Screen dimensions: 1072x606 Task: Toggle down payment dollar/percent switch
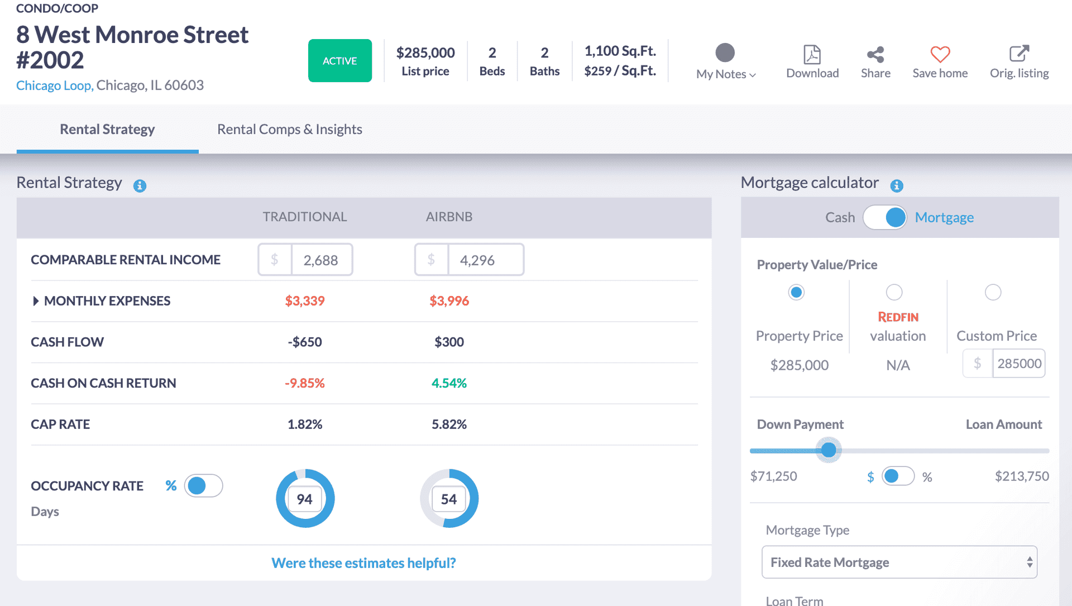click(898, 476)
